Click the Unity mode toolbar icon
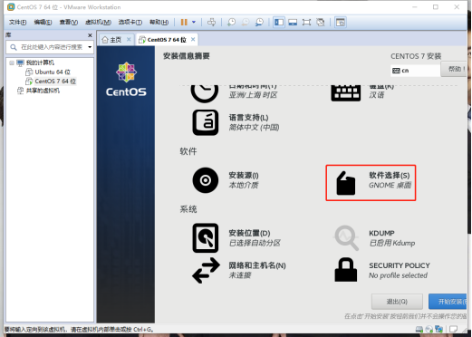Image resolution: width=472 pixels, height=337 pixels. [x=321, y=22]
